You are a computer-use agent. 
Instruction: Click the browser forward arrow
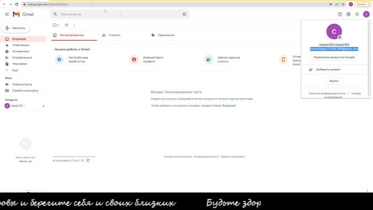10,4
